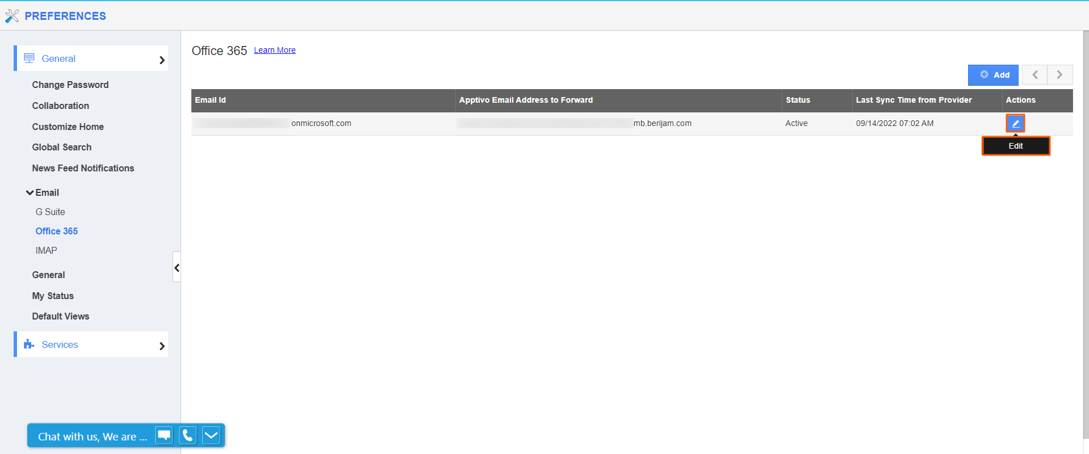Open the Learn More link
Viewport: 1089px width, 454px height.
point(275,50)
